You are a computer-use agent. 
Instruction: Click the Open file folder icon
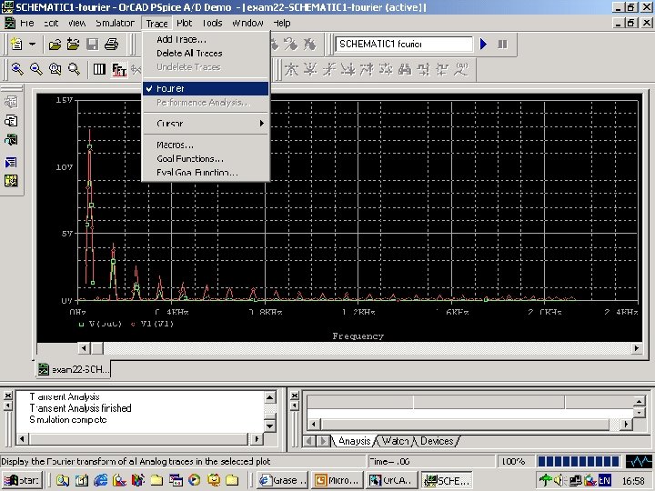pos(55,44)
